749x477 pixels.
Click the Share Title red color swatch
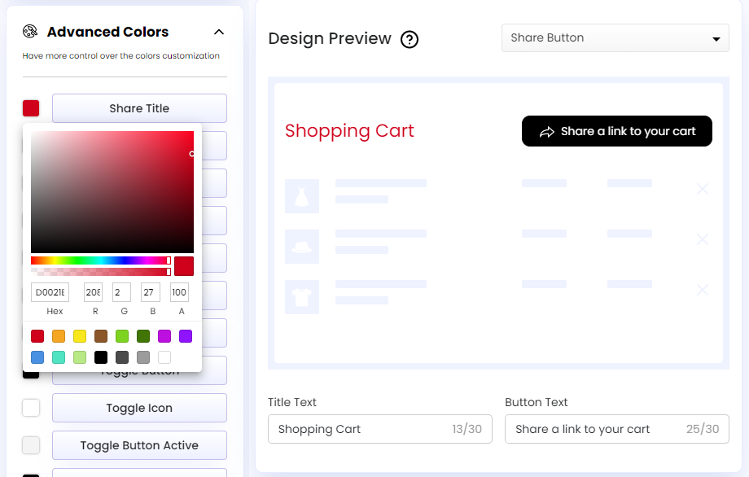tap(31, 108)
